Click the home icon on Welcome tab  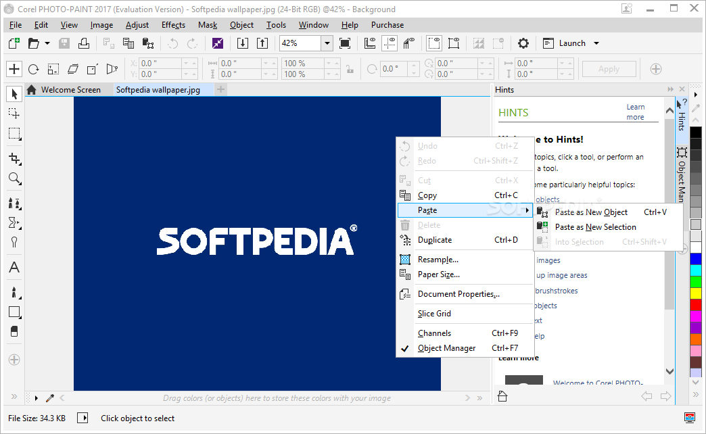coord(32,90)
